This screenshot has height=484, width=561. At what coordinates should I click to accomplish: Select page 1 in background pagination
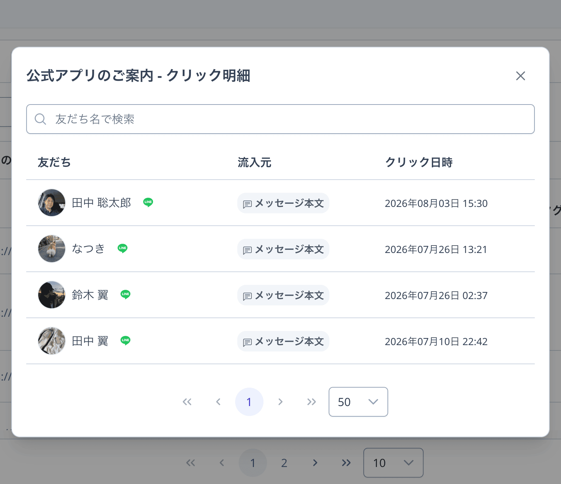pyautogui.click(x=253, y=463)
